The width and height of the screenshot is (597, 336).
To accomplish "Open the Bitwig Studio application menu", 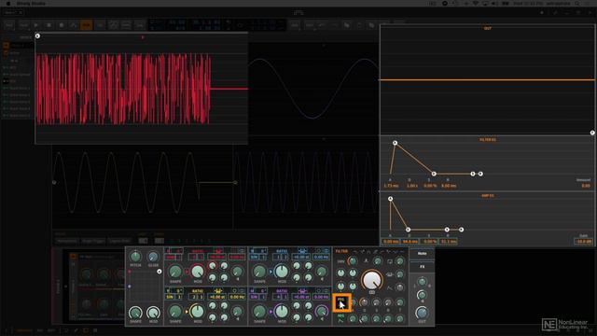I will [31, 4].
